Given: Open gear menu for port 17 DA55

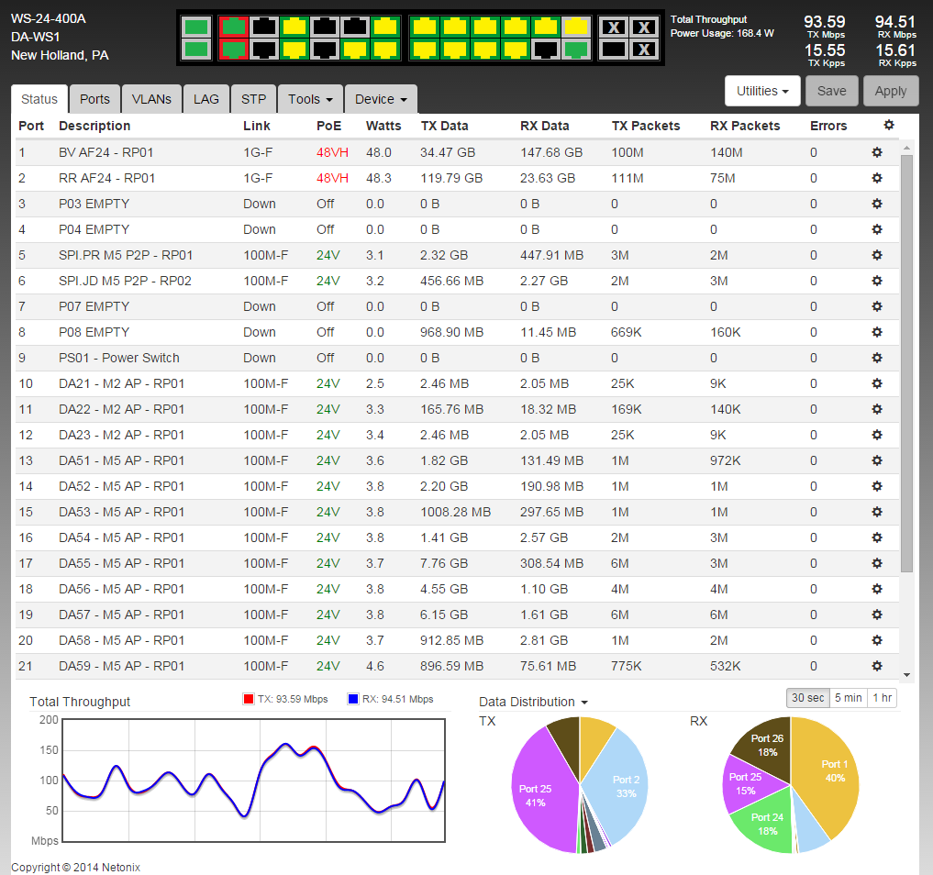Looking at the screenshot, I should 876,563.
